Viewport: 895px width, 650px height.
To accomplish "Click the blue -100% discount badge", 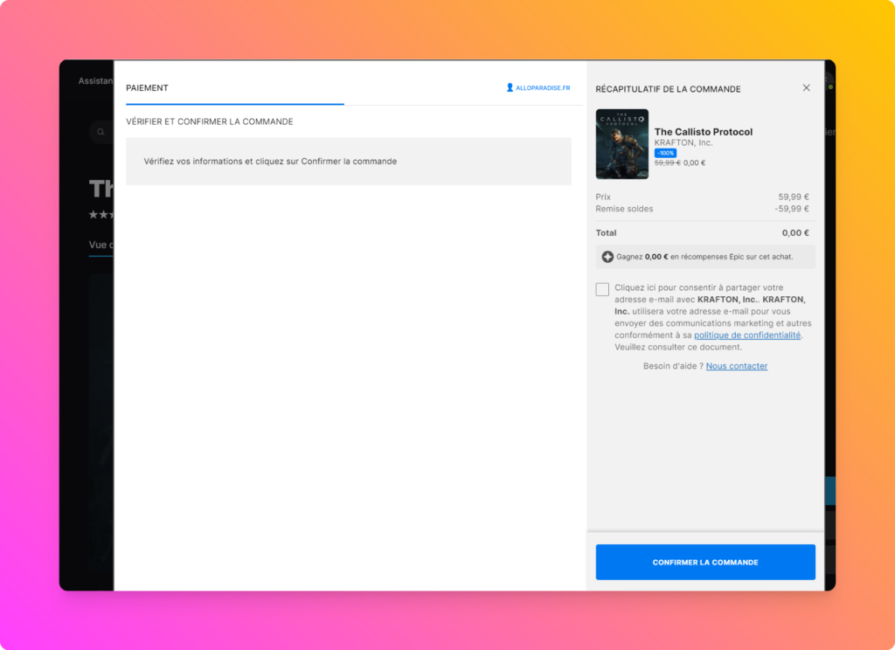I will (665, 153).
